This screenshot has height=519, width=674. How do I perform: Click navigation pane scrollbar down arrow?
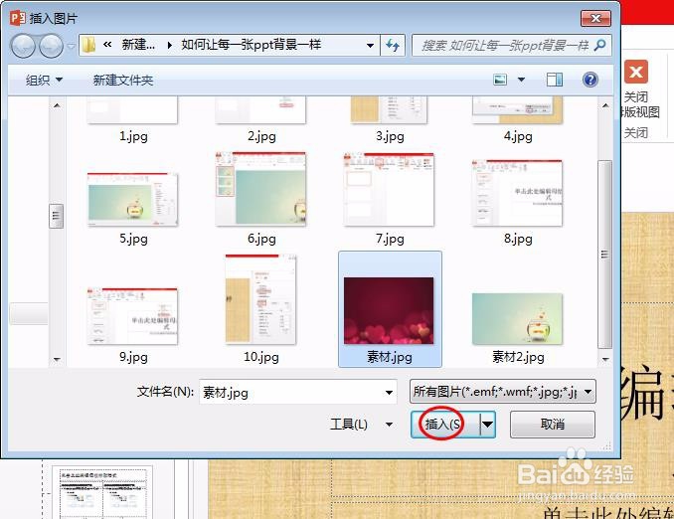click(x=57, y=359)
